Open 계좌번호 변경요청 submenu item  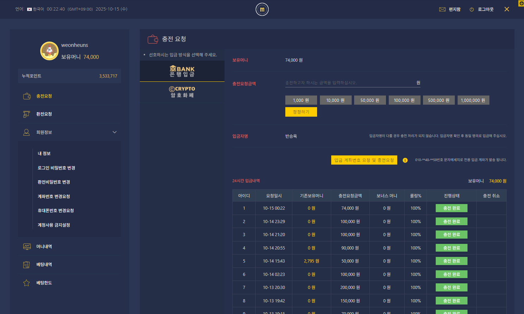point(54,196)
